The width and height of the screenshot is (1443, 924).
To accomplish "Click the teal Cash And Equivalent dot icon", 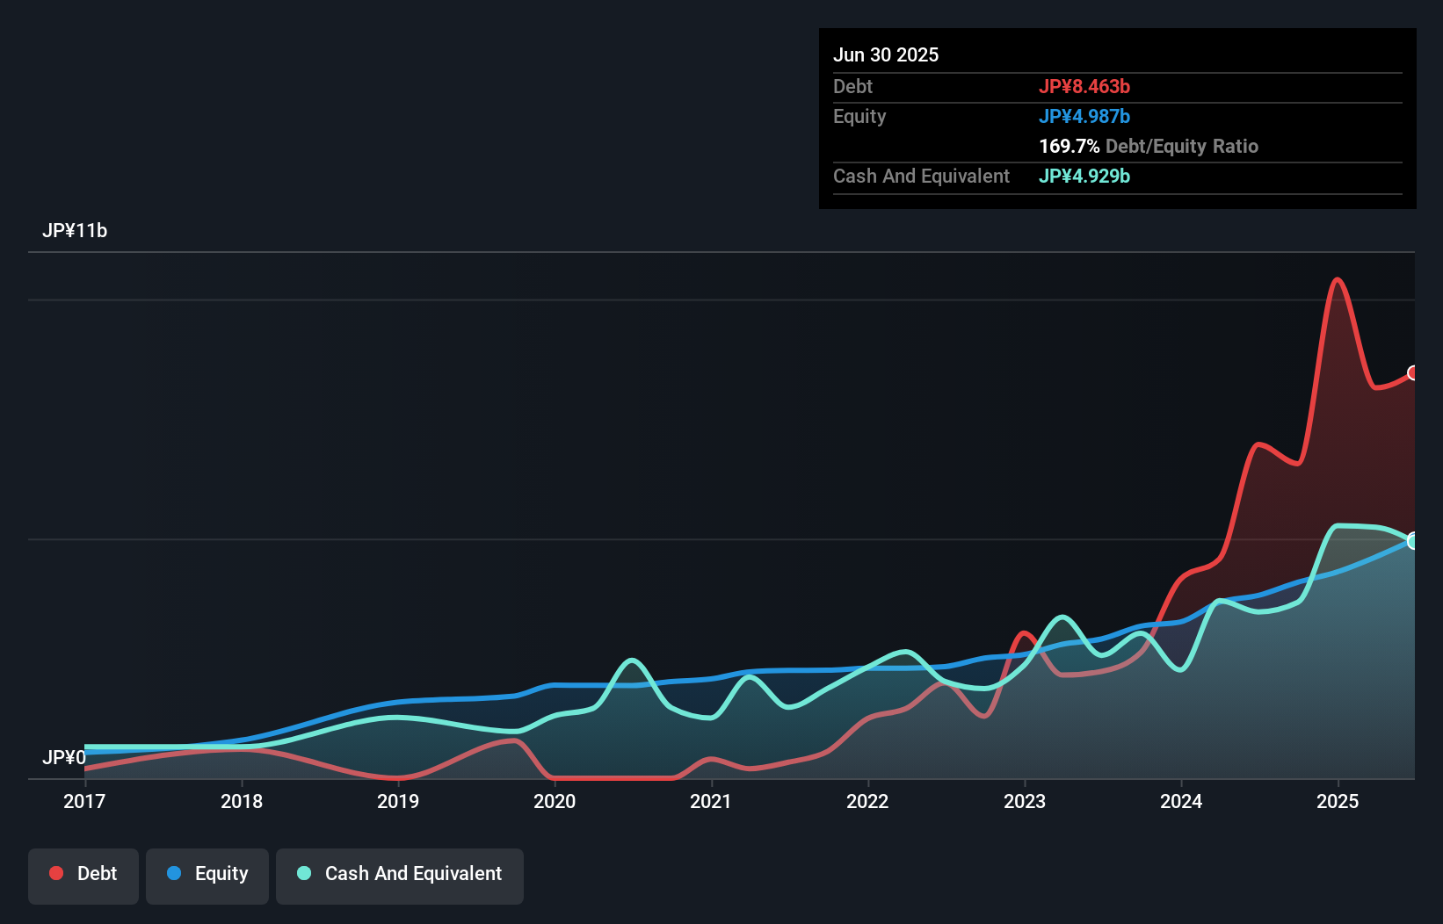I will pyautogui.click(x=302, y=873).
